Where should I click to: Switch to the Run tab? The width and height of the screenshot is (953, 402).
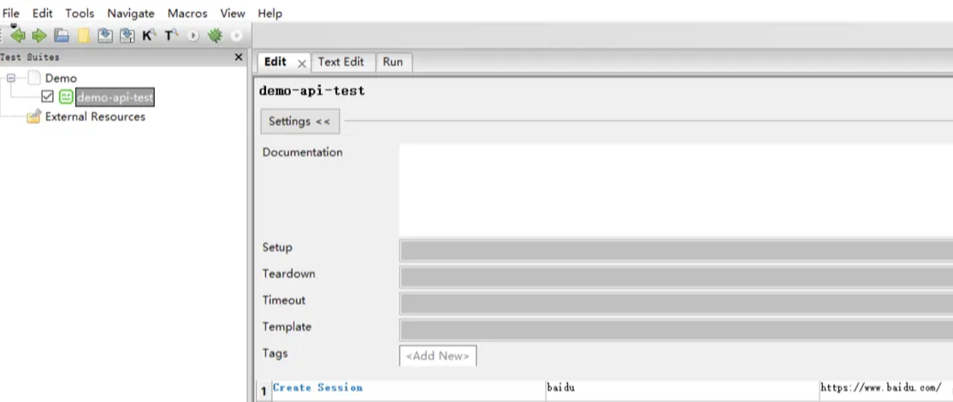(x=393, y=62)
